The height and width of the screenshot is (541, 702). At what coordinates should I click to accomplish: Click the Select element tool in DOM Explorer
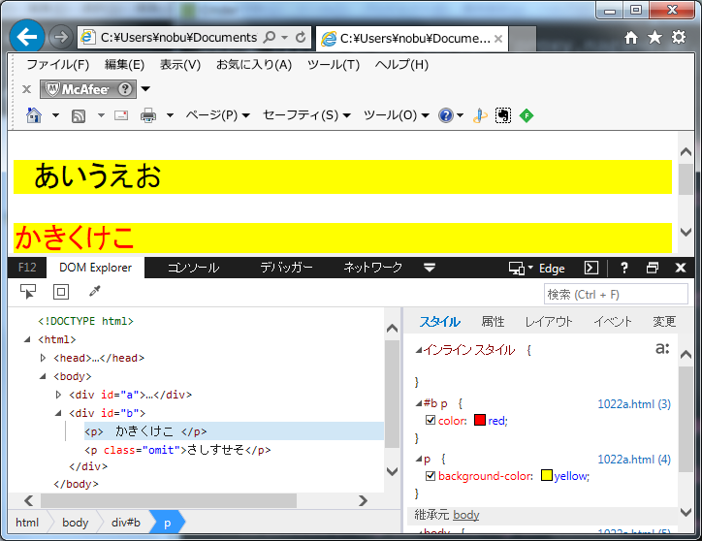[x=28, y=292]
